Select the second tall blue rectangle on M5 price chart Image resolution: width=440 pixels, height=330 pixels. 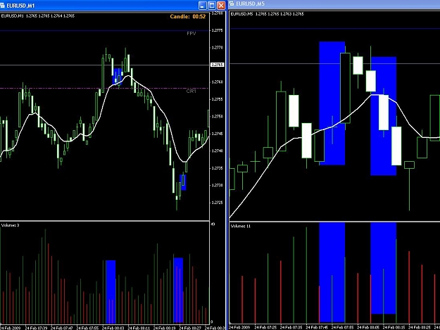(x=383, y=116)
